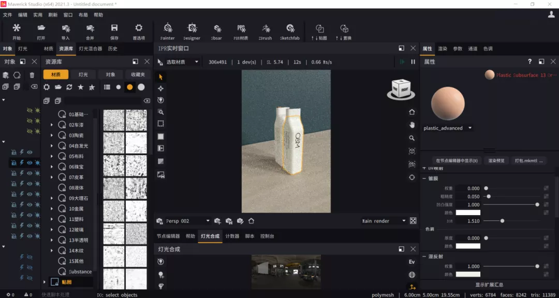Select the magnifier zoom tool at viewport right
The image size is (559, 298).
click(412, 138)
